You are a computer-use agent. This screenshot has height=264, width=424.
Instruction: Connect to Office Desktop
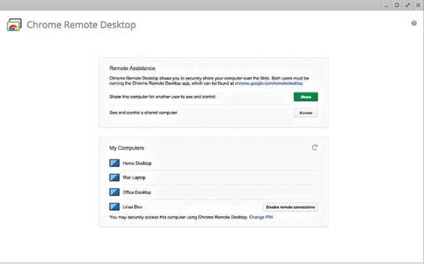pyautogui.click(x=137, y=192)
